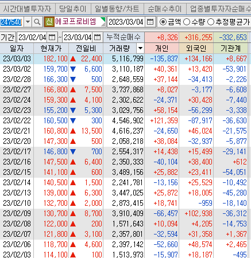Click the stock name 에코프로비엠
This screenshot has height=258, width=251.
click(75, 22)
